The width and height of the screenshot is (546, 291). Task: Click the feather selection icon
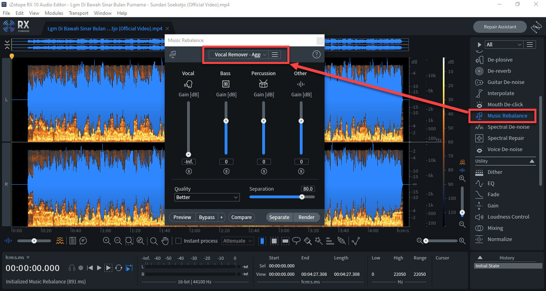(x=341, y=241)
